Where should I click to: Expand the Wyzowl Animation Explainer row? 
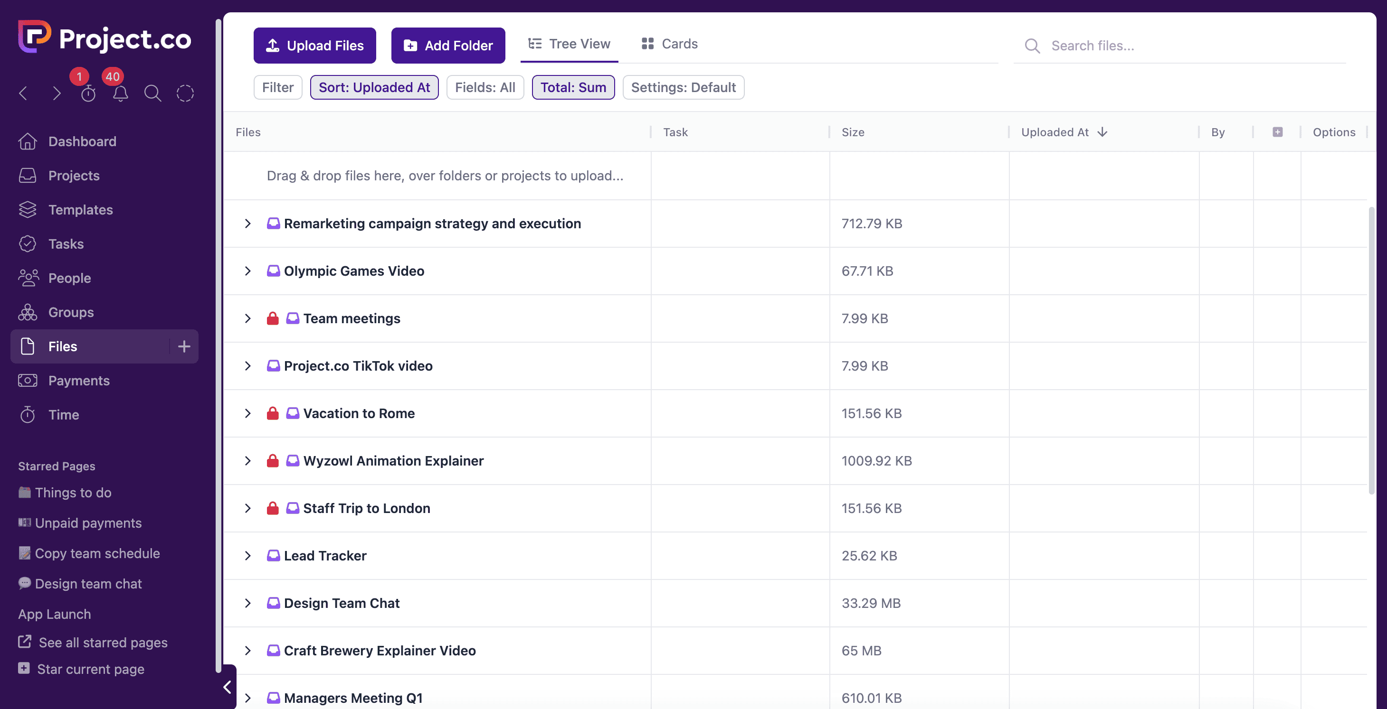click(x=247, y=461)
